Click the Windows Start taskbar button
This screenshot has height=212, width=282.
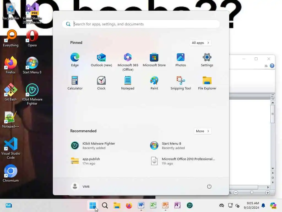tap(93, 205)
